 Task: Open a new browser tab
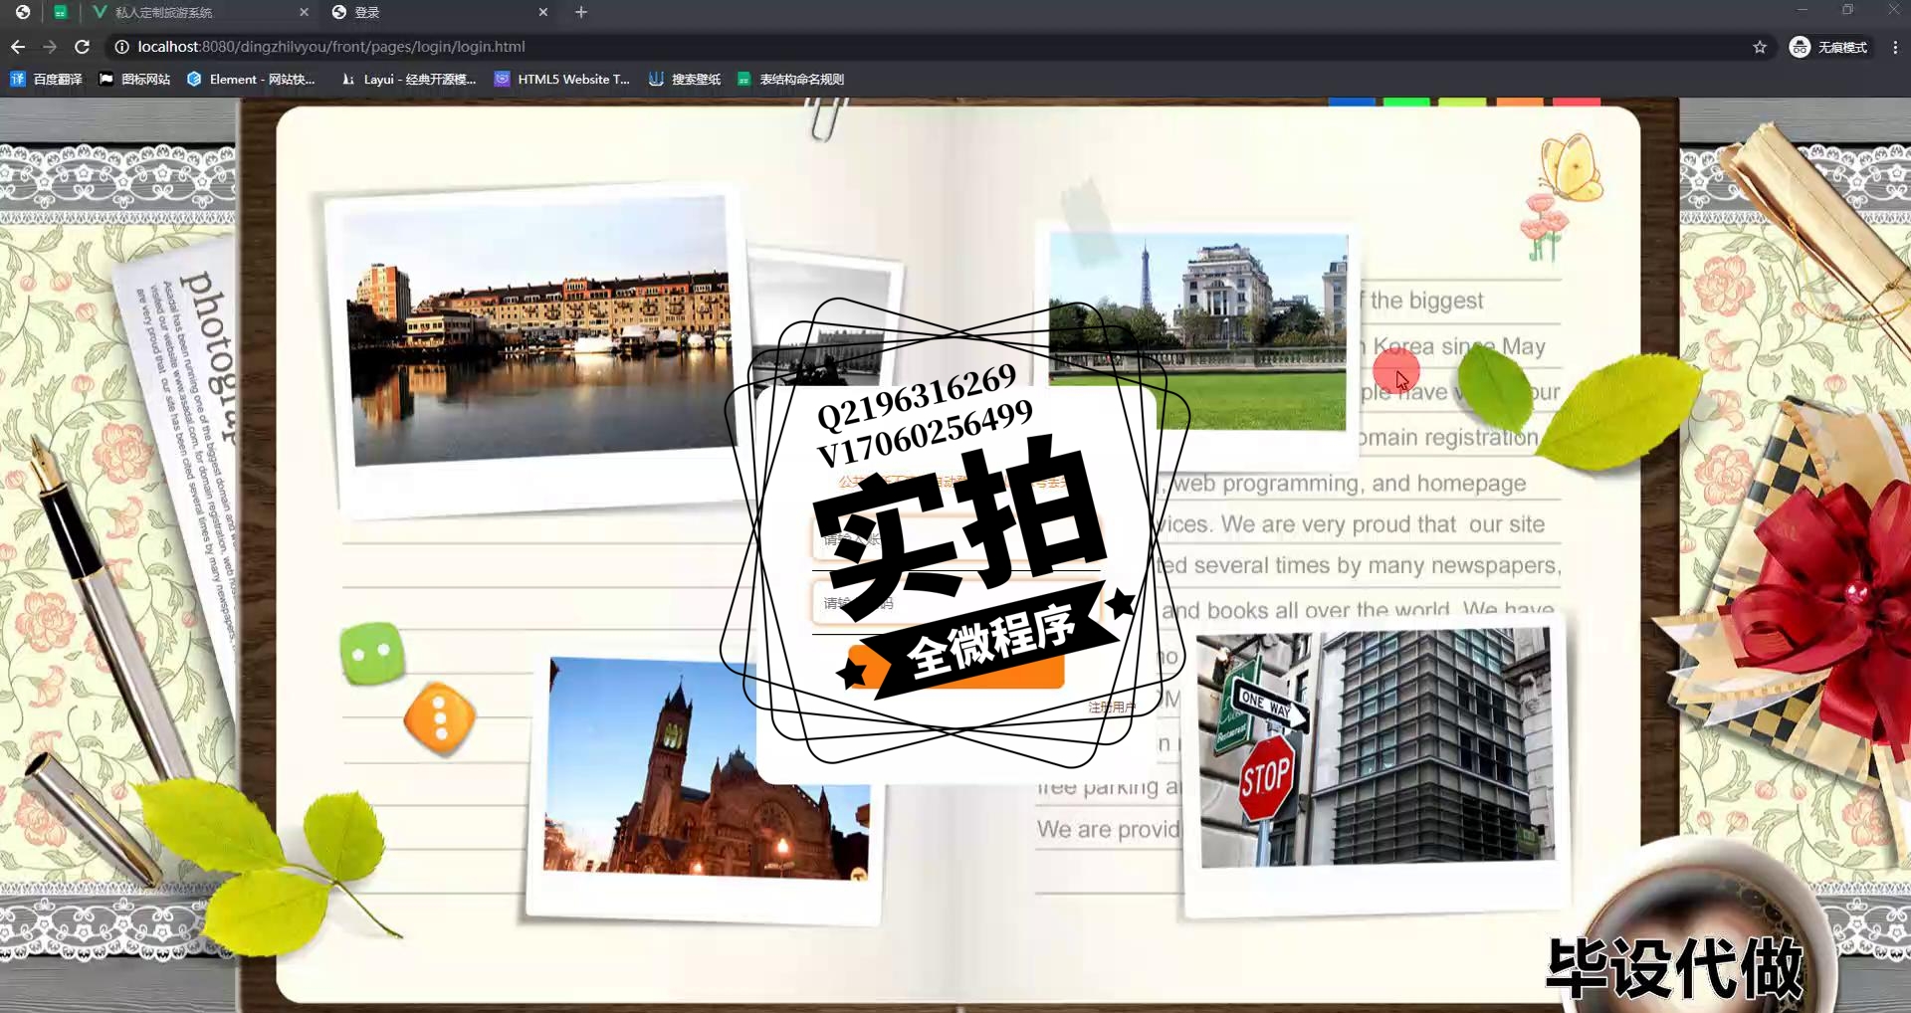click(581, 12)
